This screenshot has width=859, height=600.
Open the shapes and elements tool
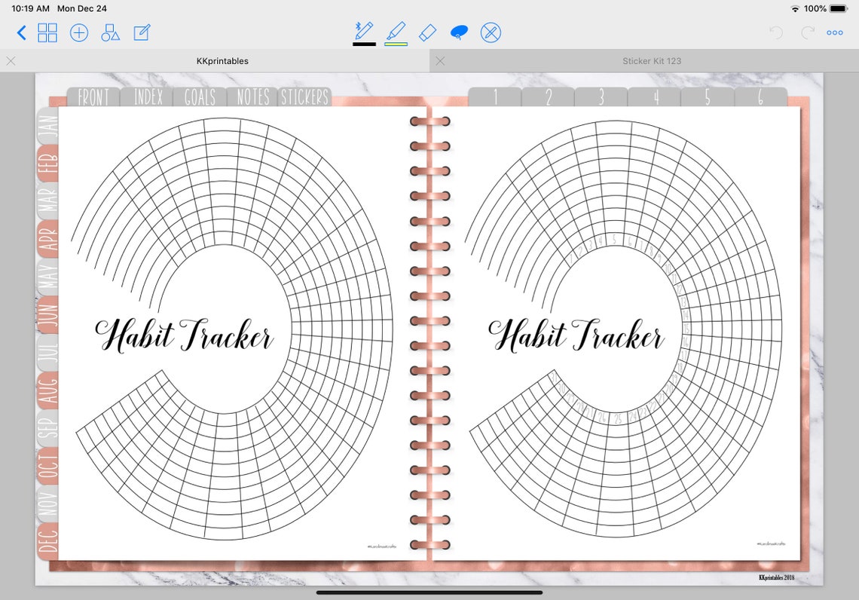click(x=110, y=32)
